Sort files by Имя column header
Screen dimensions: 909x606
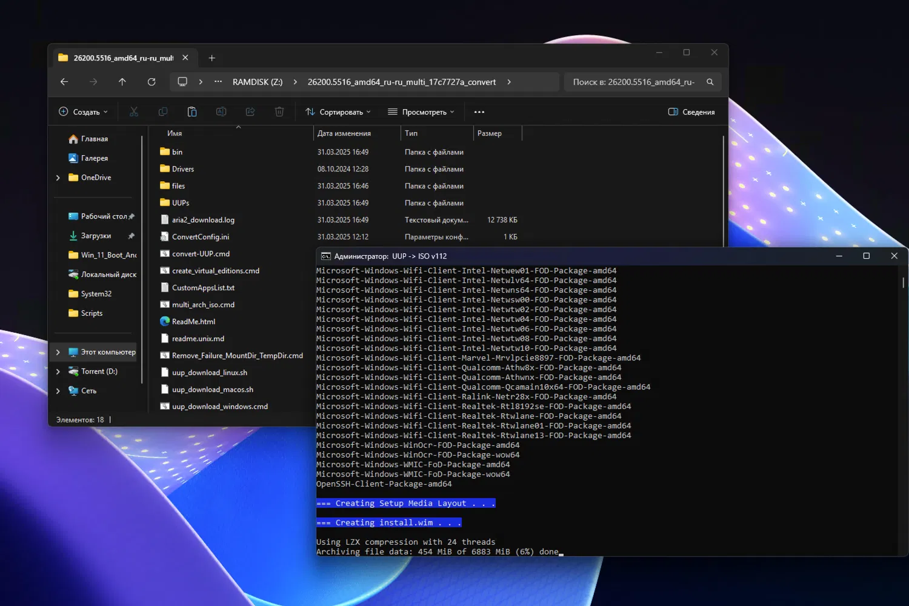pos(175,133)
